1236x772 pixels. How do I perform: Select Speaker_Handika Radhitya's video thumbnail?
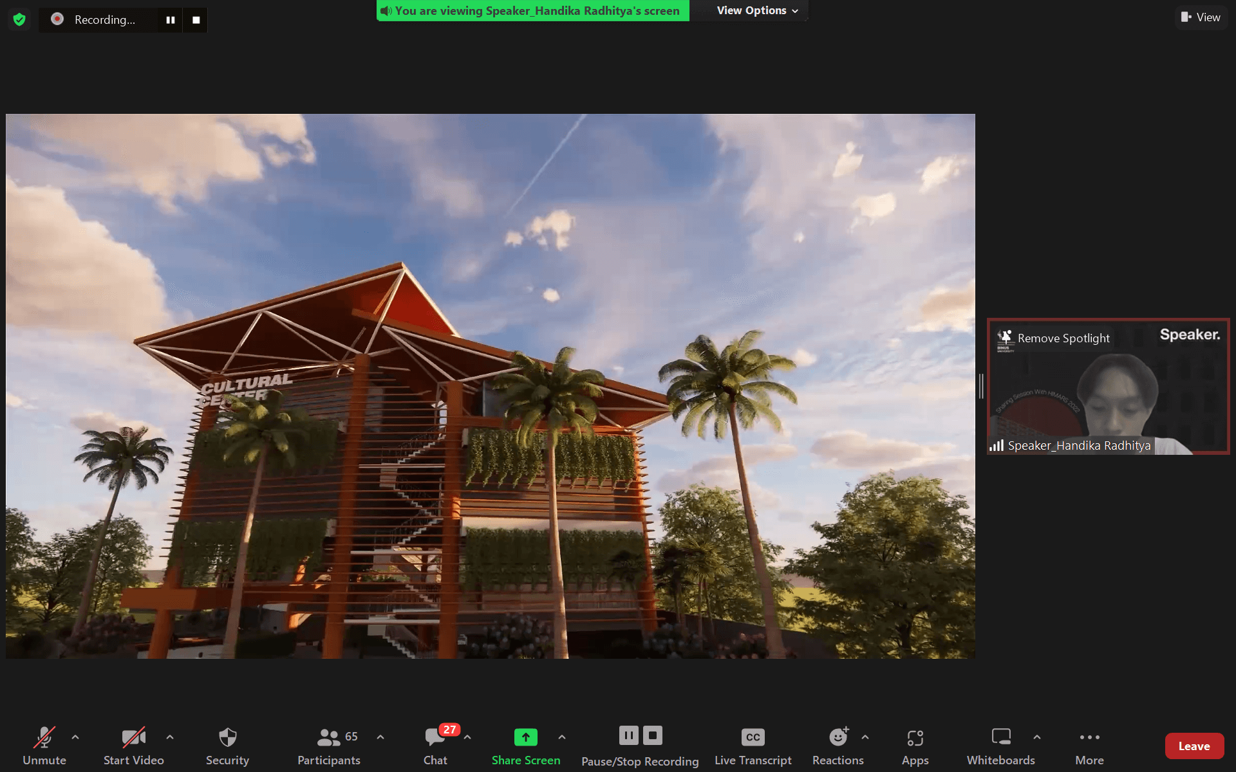1108,387
